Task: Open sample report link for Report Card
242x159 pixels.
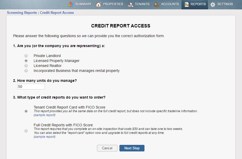Action: pyautogui.click(x=45, y=115)
